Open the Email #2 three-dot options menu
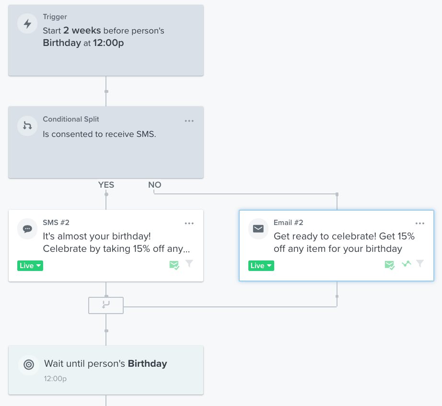442x406 pixels. tap(420, 224)
